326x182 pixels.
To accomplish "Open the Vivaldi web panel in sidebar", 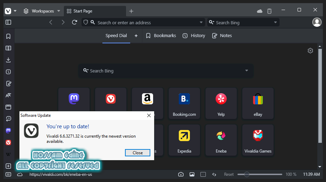I will coord(8,142).
